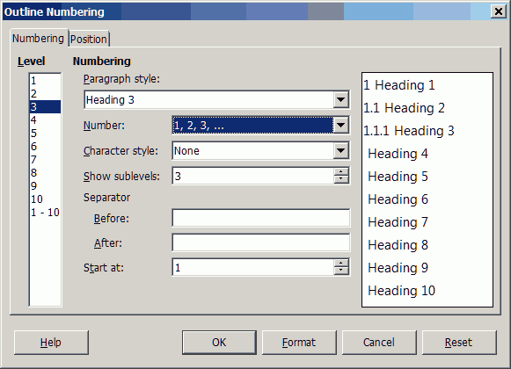The width and height of the screenshot is (511, 369).
Task: Increase the Start at value
Action: [x=341, y=264]
